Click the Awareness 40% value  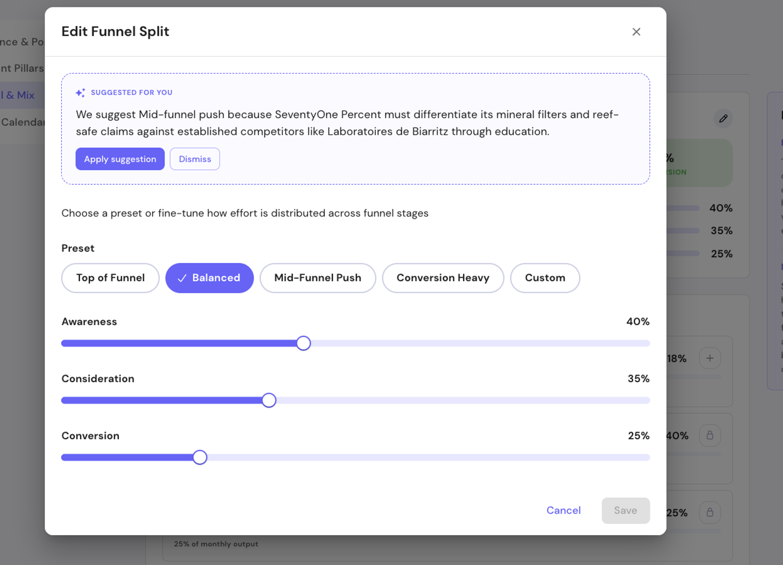(638, 322)
